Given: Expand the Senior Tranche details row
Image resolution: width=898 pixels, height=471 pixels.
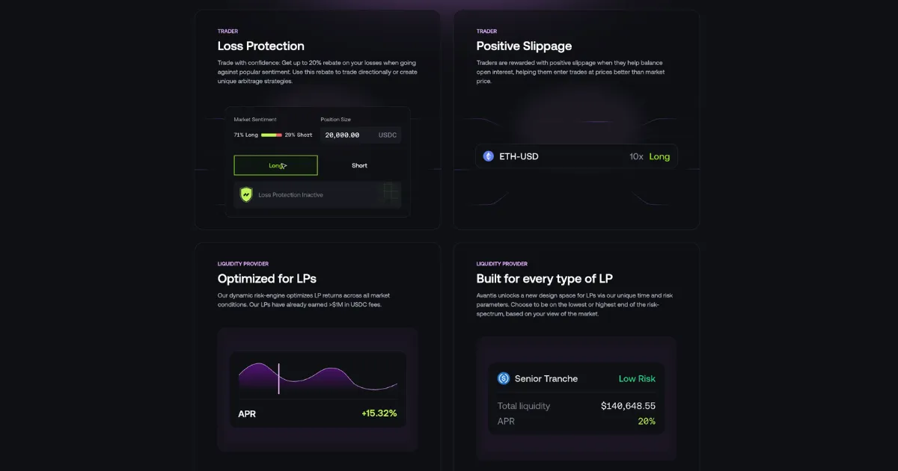Looking at the screenshot, I should 576,378.
